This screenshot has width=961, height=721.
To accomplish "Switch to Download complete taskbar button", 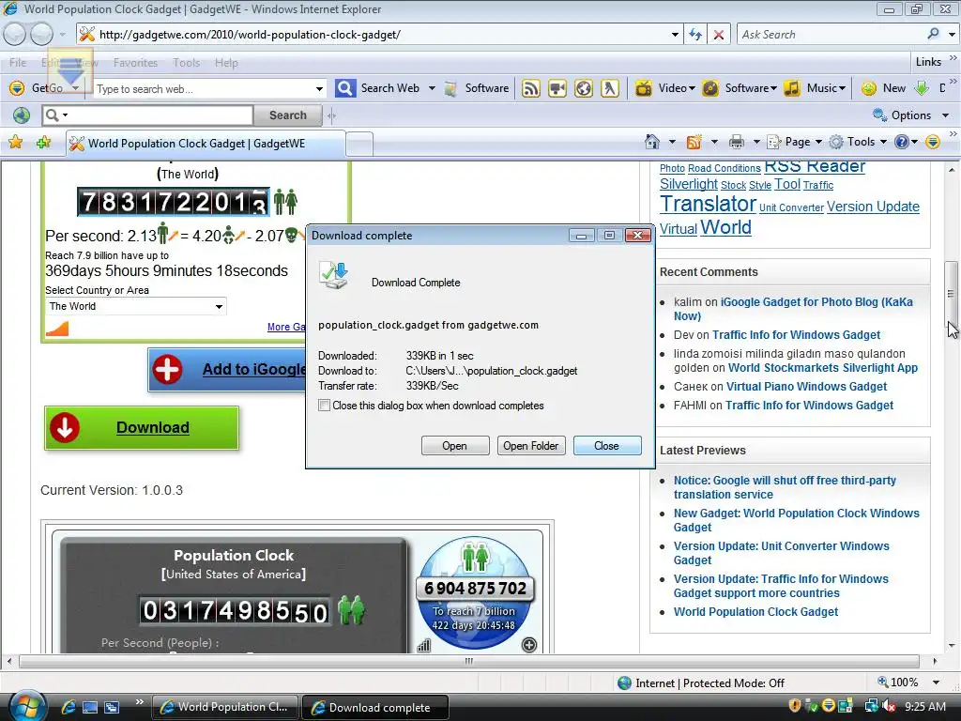I will tap(375, 708).
